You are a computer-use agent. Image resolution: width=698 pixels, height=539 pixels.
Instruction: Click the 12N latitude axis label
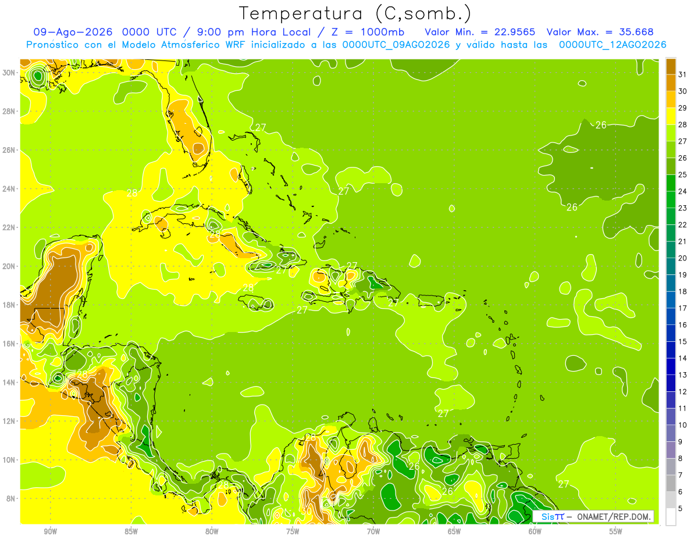[9, 421]
